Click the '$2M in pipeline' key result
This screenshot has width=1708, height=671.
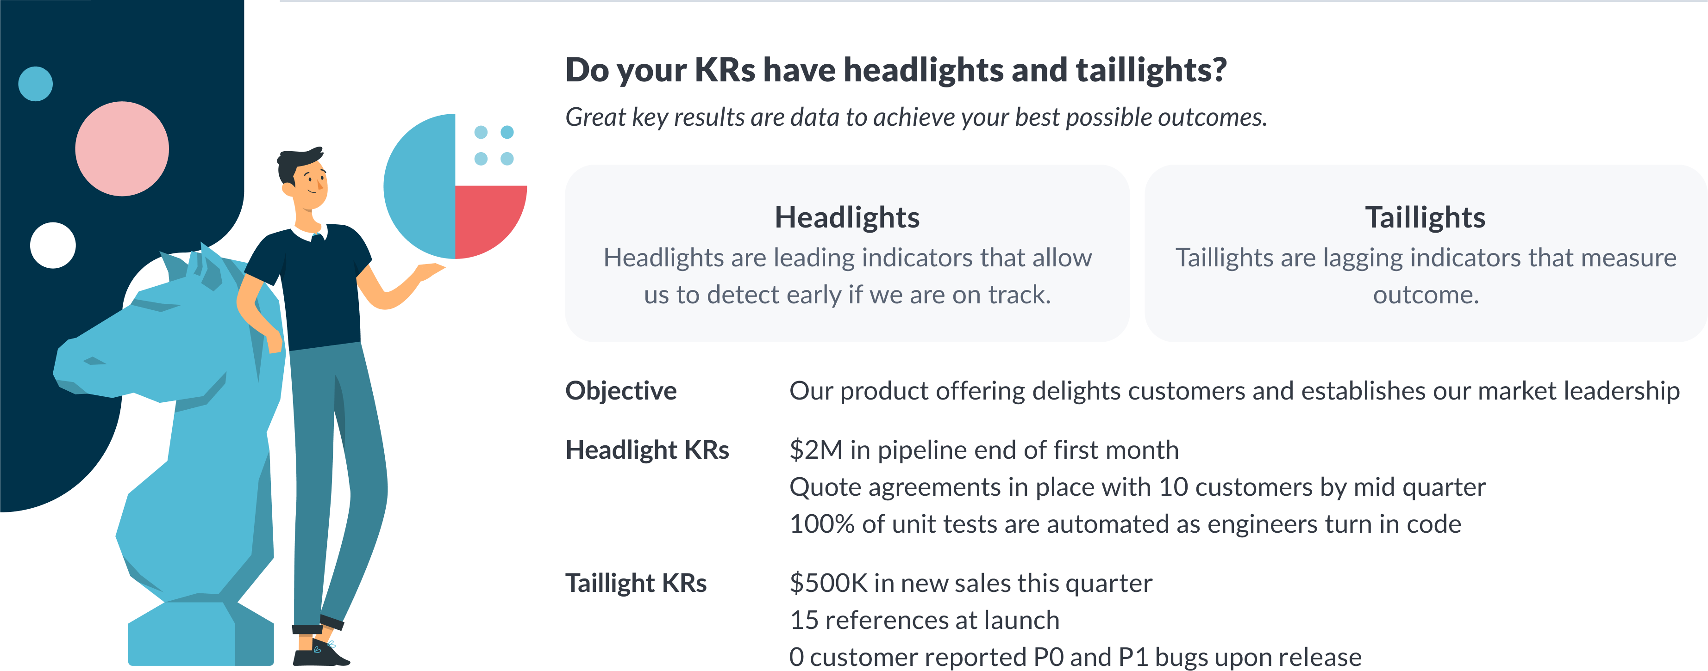point(984,450)
